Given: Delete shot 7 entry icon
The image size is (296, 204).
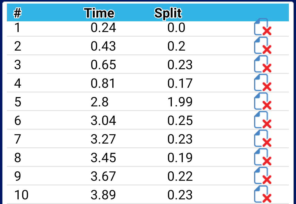Looking at the screenshot, I should [x=263, y=138].
